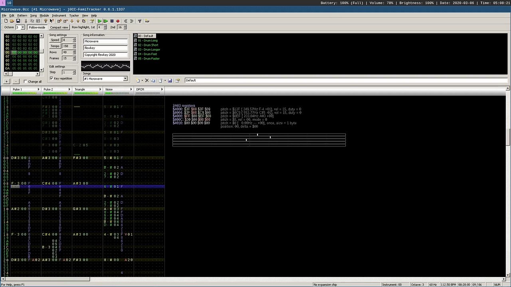The image size is (511, 287).
Task: Click the Compact view button
Action: pyautogui.click(x=59, y=28)
